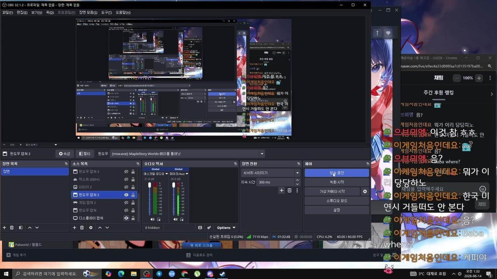Image resolution: width=497 pixels, height=279 pixels.
Task: Open scene filters icon in 장면 목록
Action: pos(21,227)
